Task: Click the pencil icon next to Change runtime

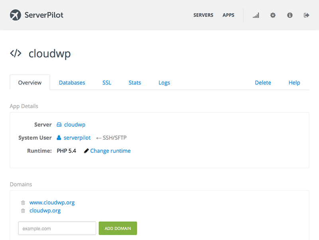Action: [86, 151]
